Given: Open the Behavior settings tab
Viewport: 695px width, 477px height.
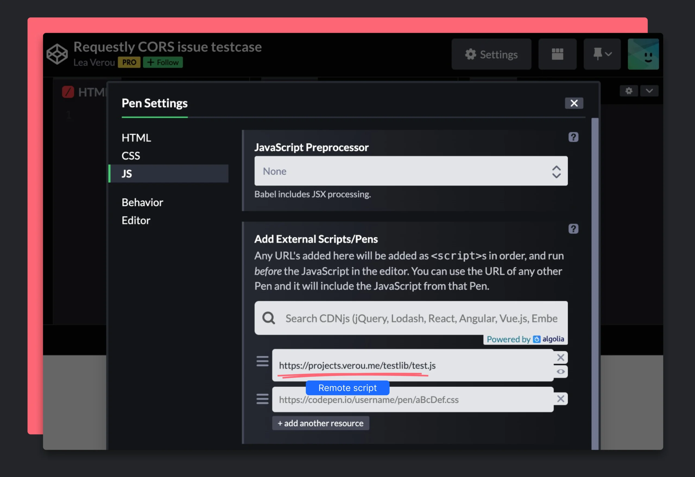Looking at the screenshot, I should pos(142,202).
